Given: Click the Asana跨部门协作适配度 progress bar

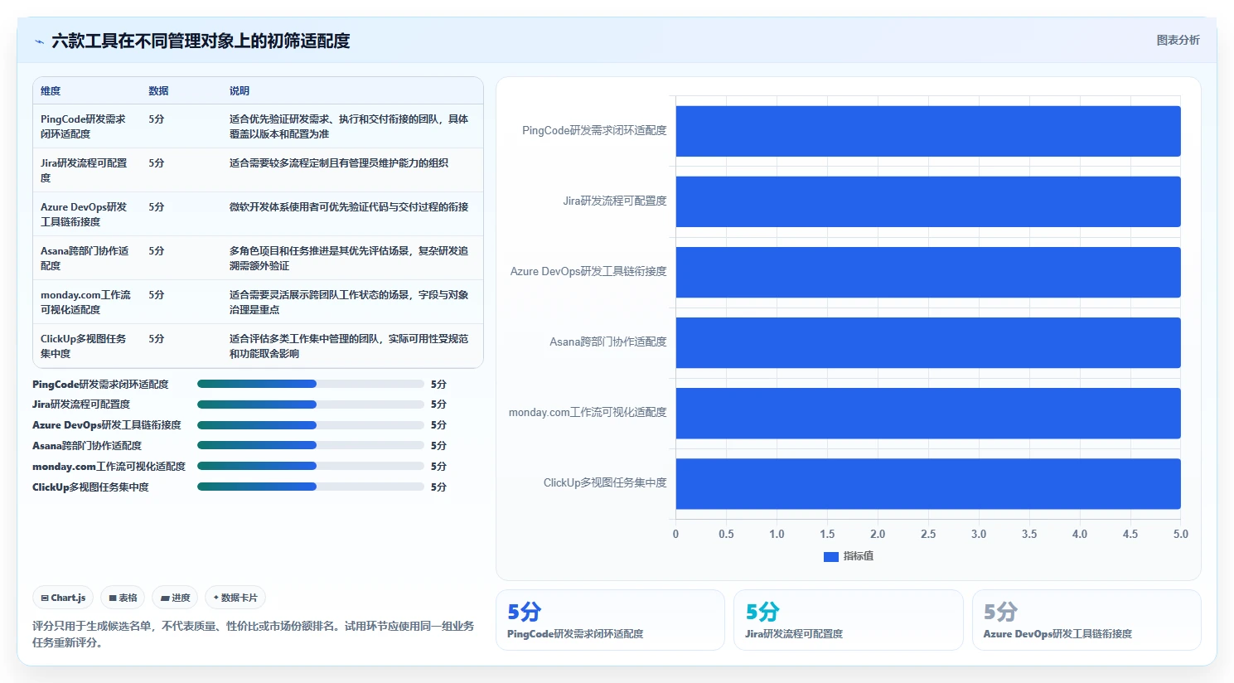Looking at the screenshot, I should click(x=311, y=445).
